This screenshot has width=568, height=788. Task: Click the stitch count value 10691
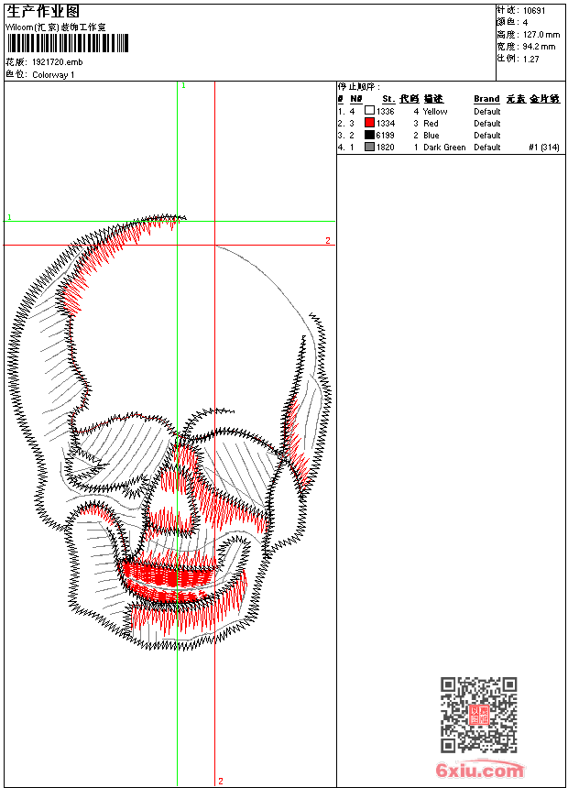(x=534, y=10)
